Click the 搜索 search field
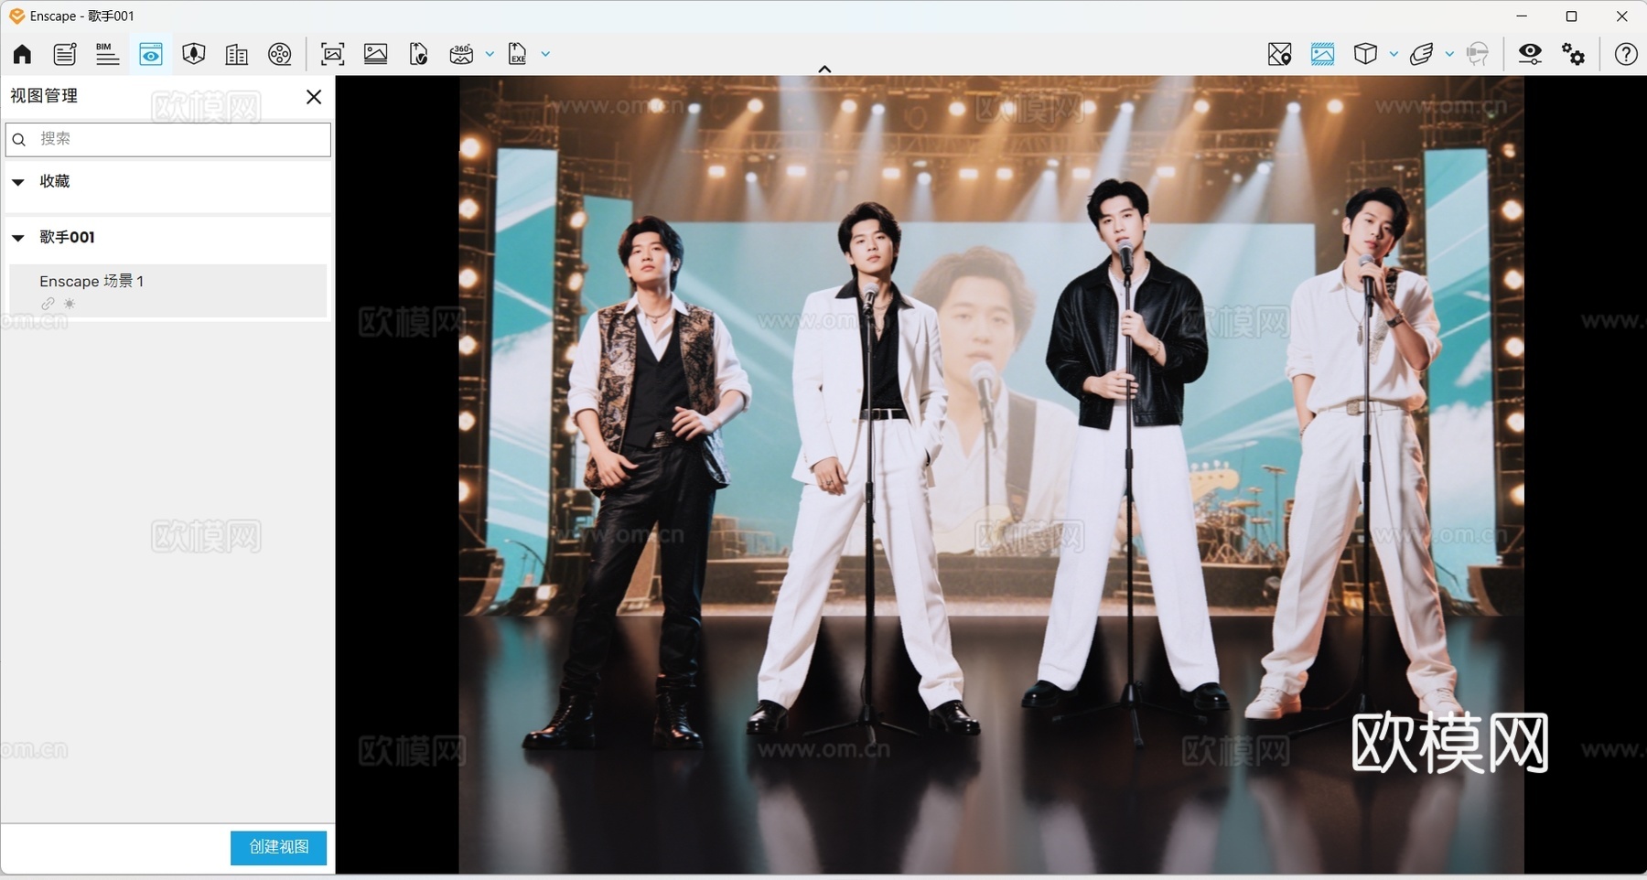The image size is (1647, 880). coord(168,139)
